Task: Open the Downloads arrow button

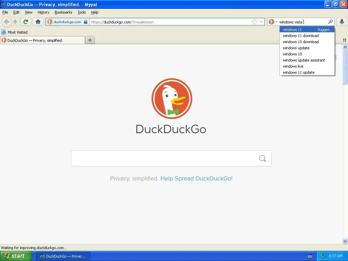Action: pos(342,22)
